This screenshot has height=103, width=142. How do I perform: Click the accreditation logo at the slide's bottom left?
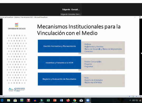(17, 90)
